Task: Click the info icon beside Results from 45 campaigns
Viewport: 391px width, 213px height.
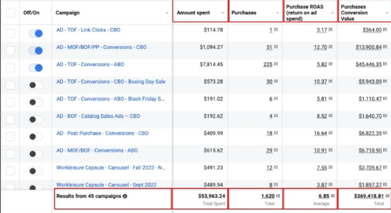Action: [x=125, y=196]
